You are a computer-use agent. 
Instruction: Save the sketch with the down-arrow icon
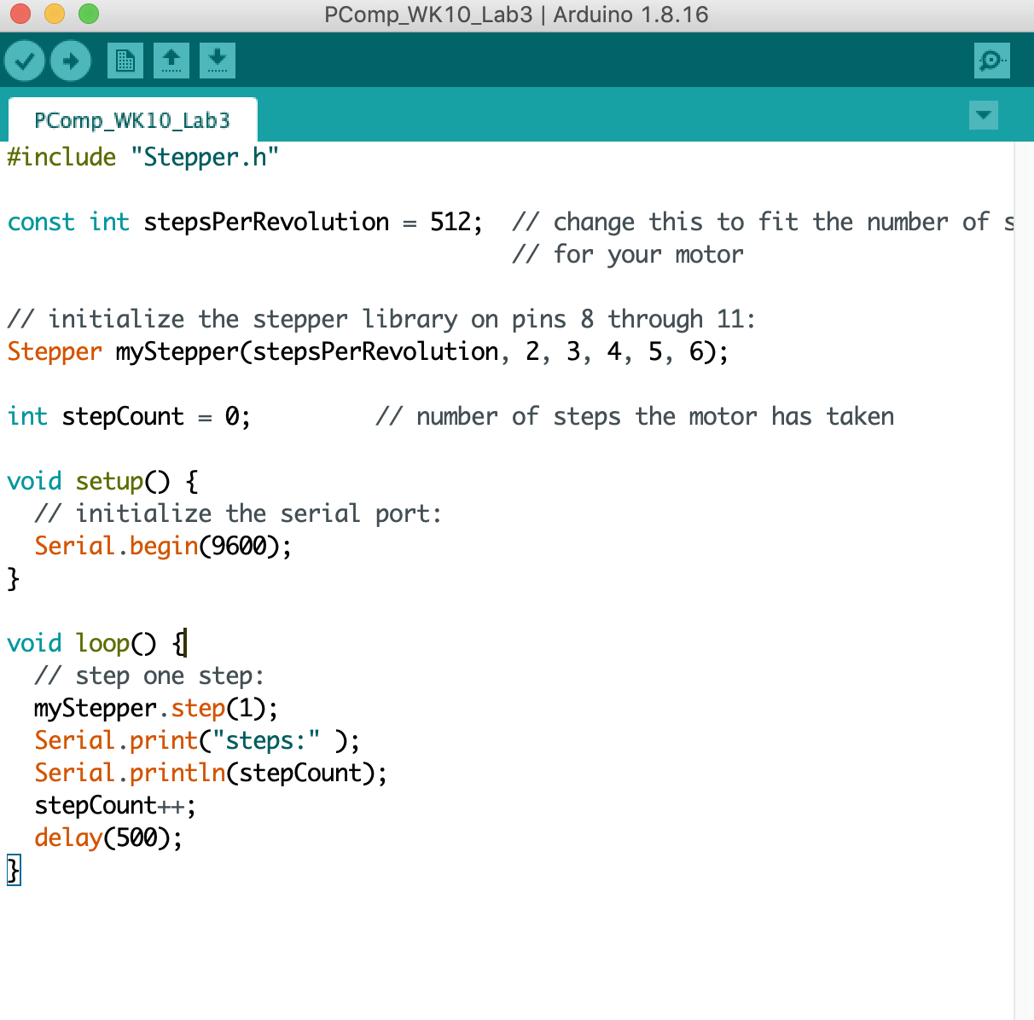pos(218,61)
